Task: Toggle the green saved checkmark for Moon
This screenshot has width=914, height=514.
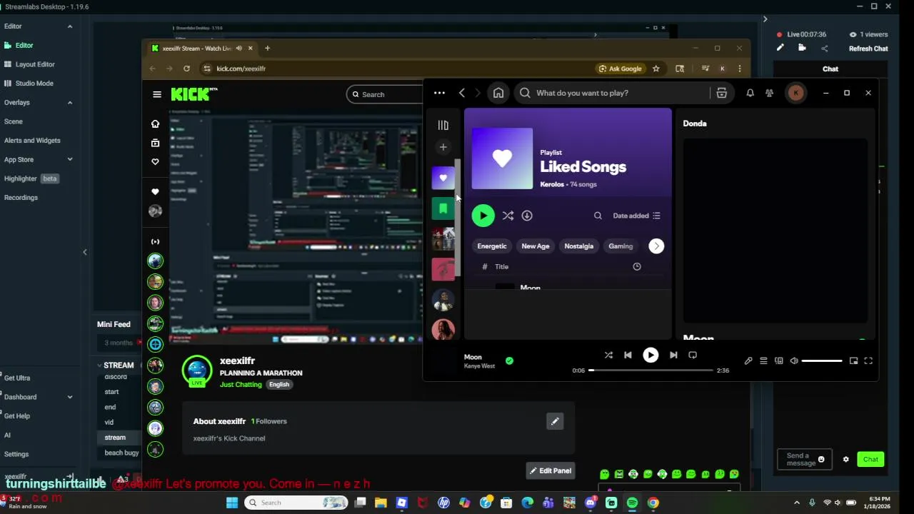Action: pyautogui.click(x=509, y=361)
